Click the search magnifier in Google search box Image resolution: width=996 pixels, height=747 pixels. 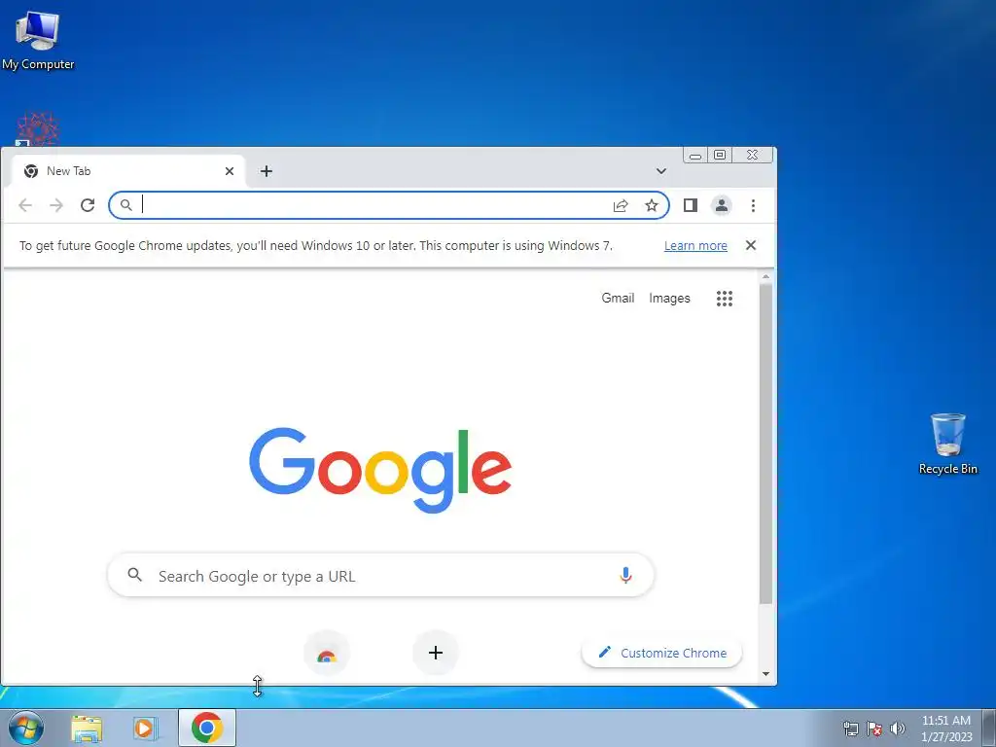click(x=134, y=575)
